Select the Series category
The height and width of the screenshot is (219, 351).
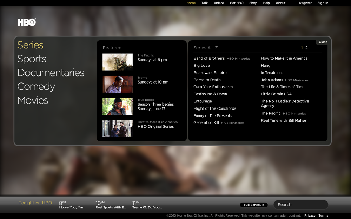pos(30,45)
